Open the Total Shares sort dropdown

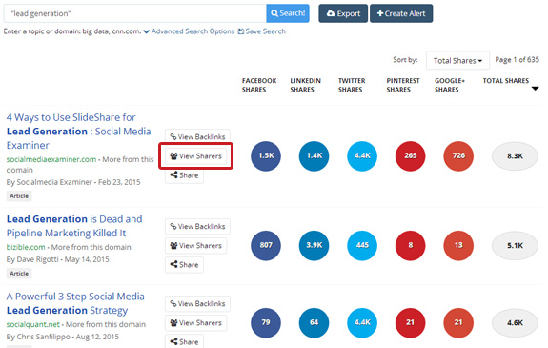457,60
